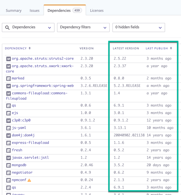Click the search magnifier icon in Dependencies box
181x195 pixels.
point(7,28)
